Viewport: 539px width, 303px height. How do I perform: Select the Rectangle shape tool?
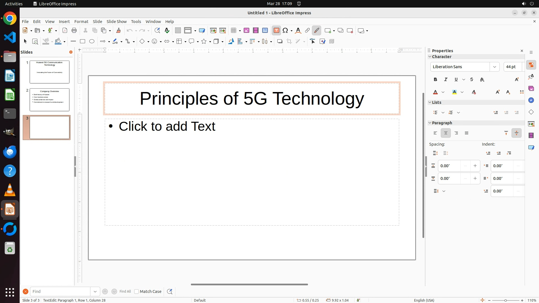83,42
